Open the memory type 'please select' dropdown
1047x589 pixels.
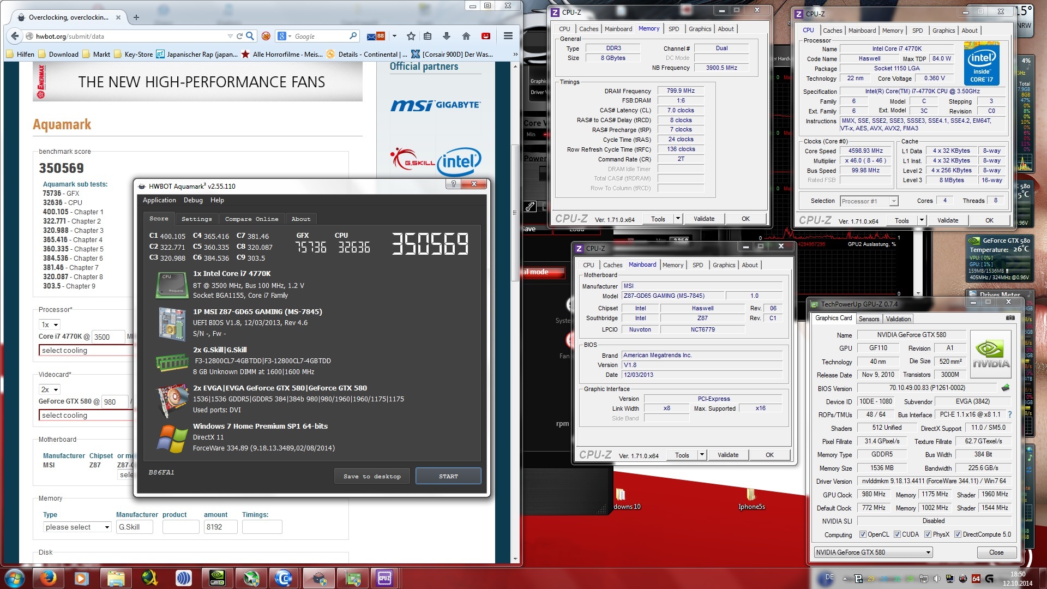77,527
